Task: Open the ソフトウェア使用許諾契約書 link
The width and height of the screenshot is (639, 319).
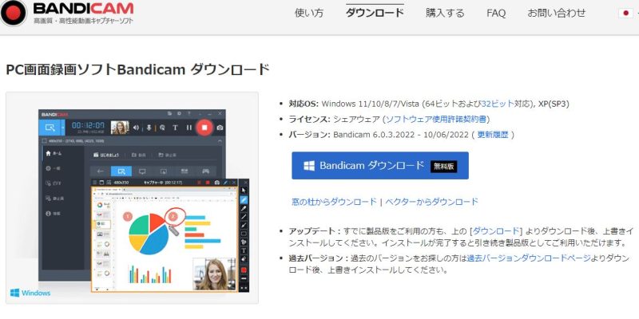Action: pyautogui.click(x=435, y=119)
